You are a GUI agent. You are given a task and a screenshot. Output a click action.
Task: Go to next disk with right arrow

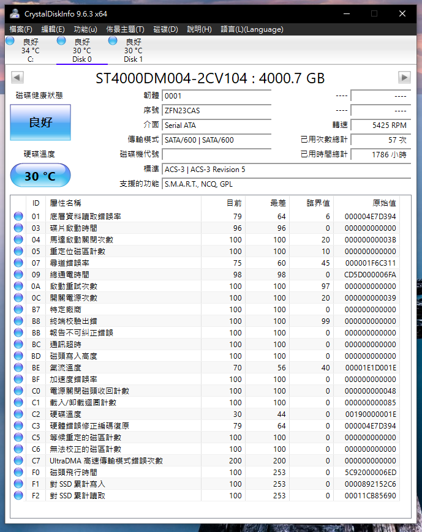[404, 77]
